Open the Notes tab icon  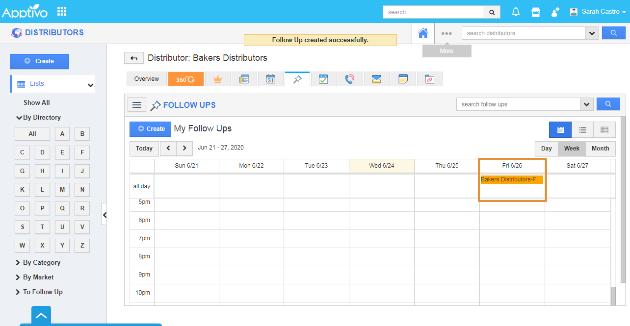pos(403,79)
